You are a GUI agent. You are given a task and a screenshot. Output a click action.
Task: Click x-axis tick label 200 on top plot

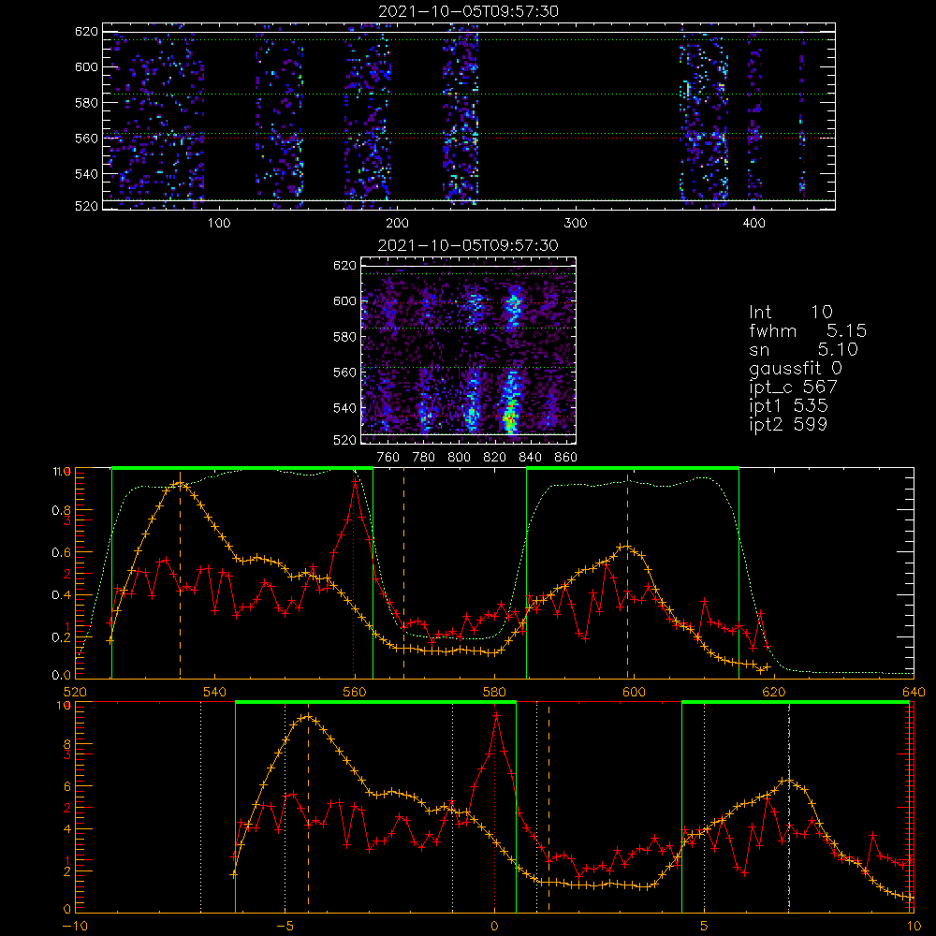click(397, 224)
